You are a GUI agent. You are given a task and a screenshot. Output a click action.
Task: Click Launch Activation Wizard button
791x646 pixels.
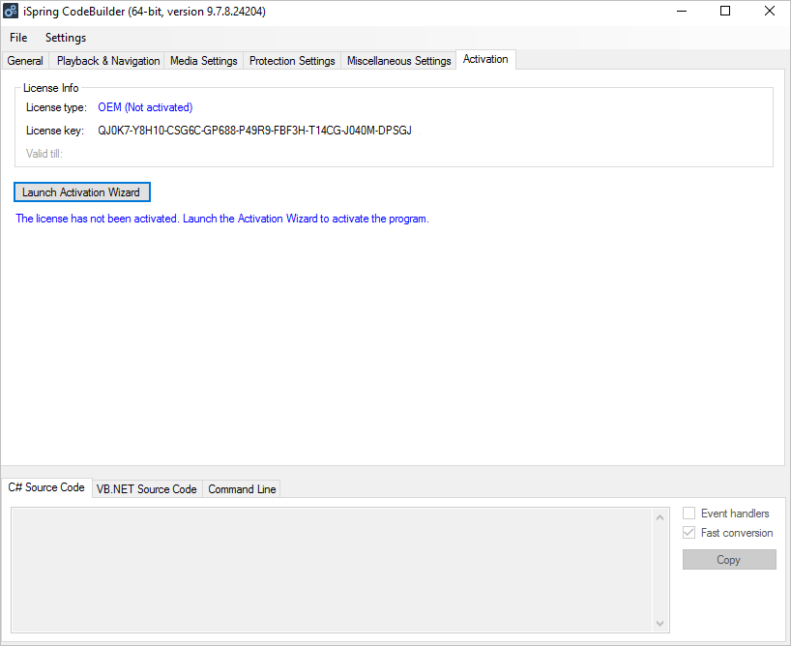[x=82, y=192]
